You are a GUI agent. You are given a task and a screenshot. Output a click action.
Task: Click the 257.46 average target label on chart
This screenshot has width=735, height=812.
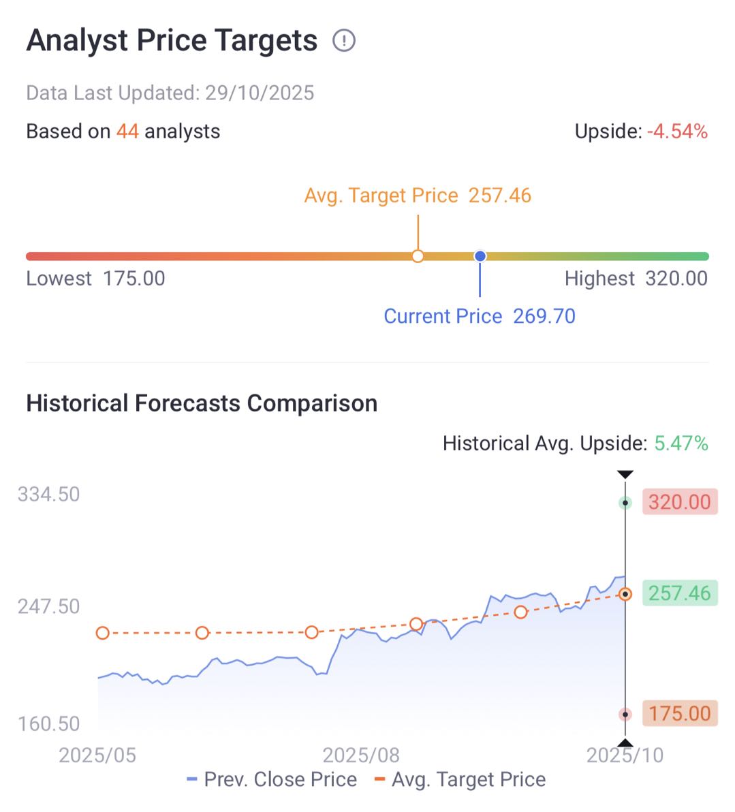click(x=679, y=593)
